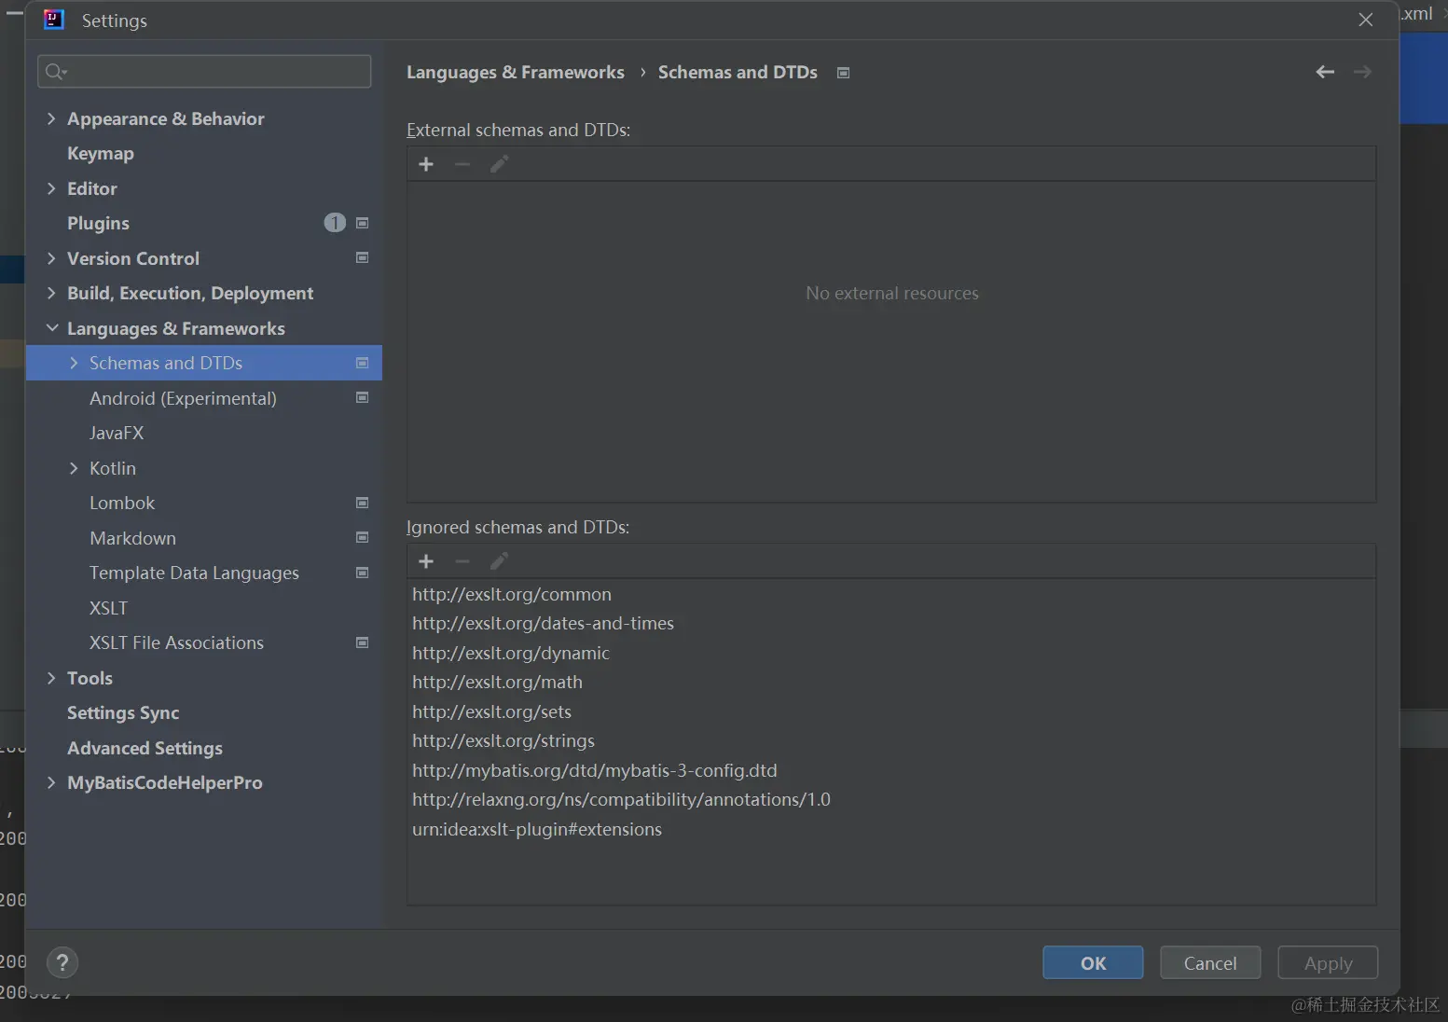Viewport: 1448px width, 1022px height.
Task: Click the project icon on Version Control row
Action: [363, 257]
